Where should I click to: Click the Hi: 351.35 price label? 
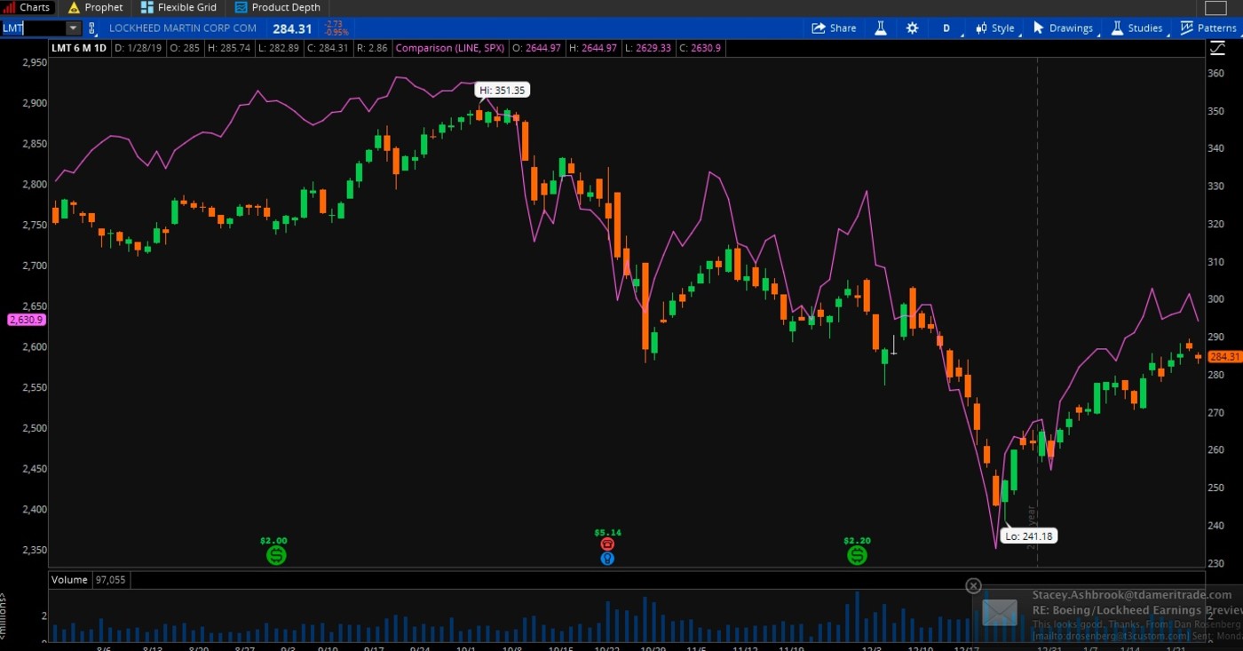503,90
